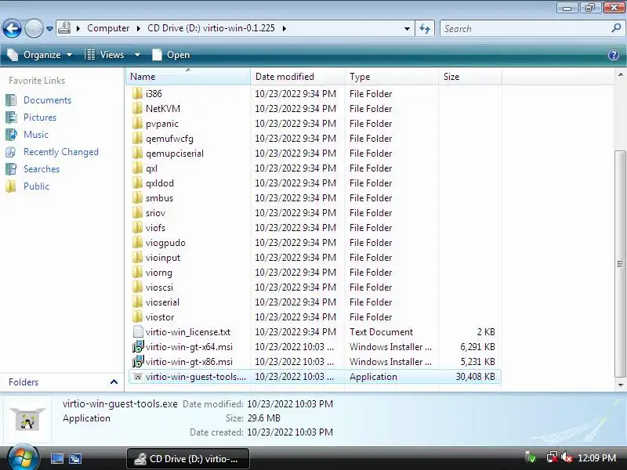Click the Switch between windows taskbar icon
This screenshot has height=470, width=627.
point(74,458)
